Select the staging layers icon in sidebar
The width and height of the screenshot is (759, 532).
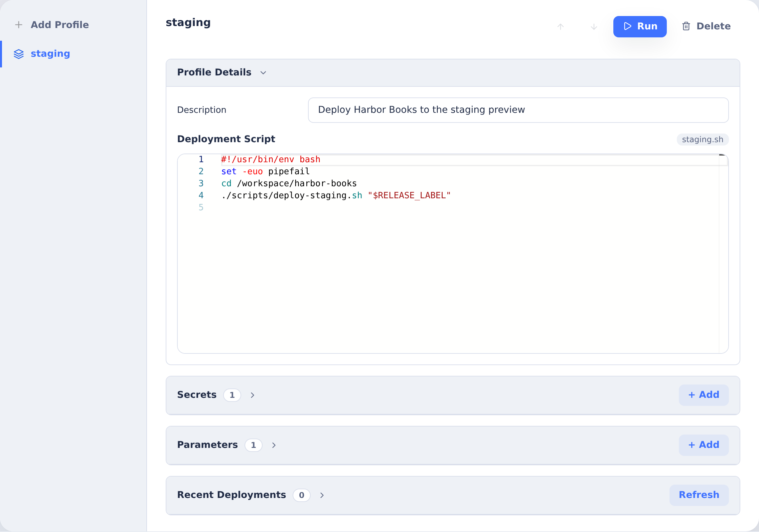click(19, 54)
